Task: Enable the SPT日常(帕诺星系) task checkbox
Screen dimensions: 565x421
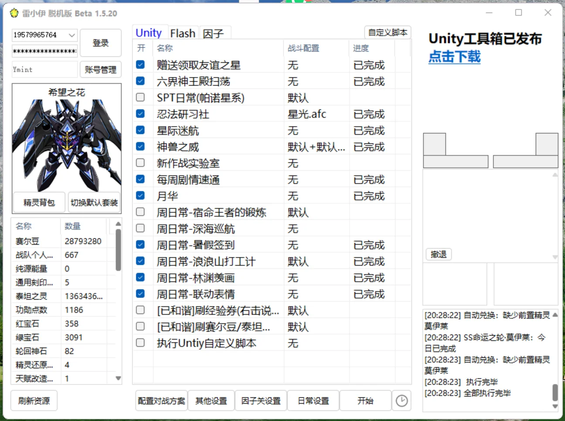Action: pos(140,97)
